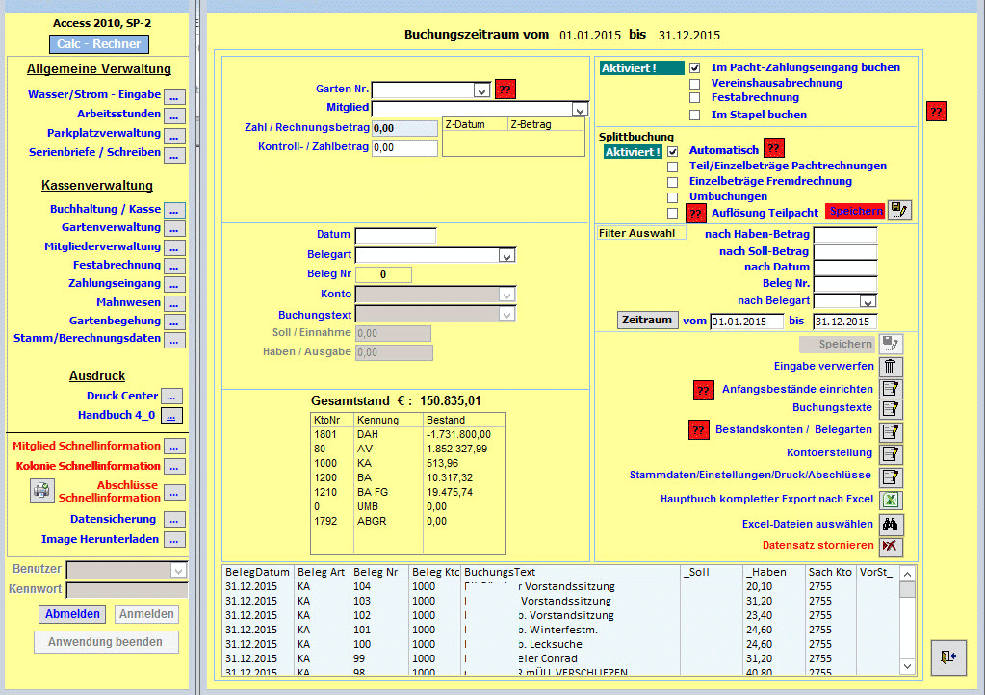Click the Kennwort input field
The image size is (985, 695).
(x=127, y=590)
